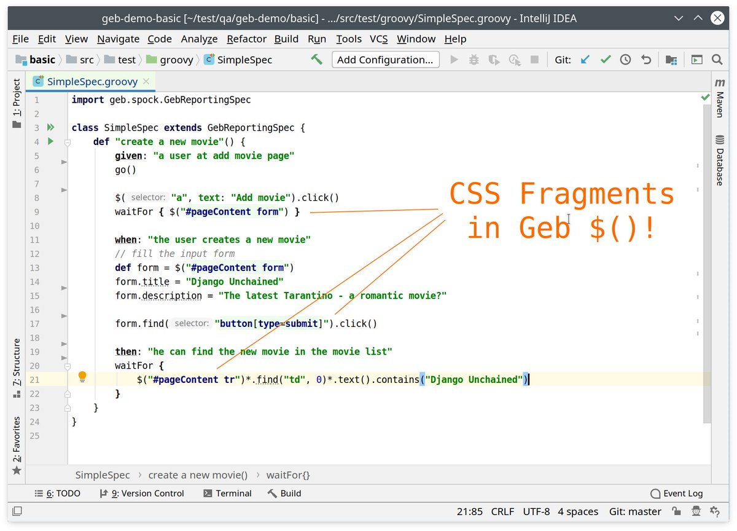737x531 pixels.
Task: Open the Database tool window
Action: click(x=719, y=160)
